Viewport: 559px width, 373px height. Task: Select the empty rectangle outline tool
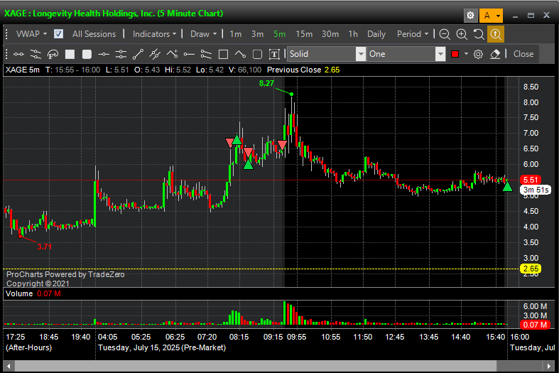pyautogui.click(x=223, y=54)
